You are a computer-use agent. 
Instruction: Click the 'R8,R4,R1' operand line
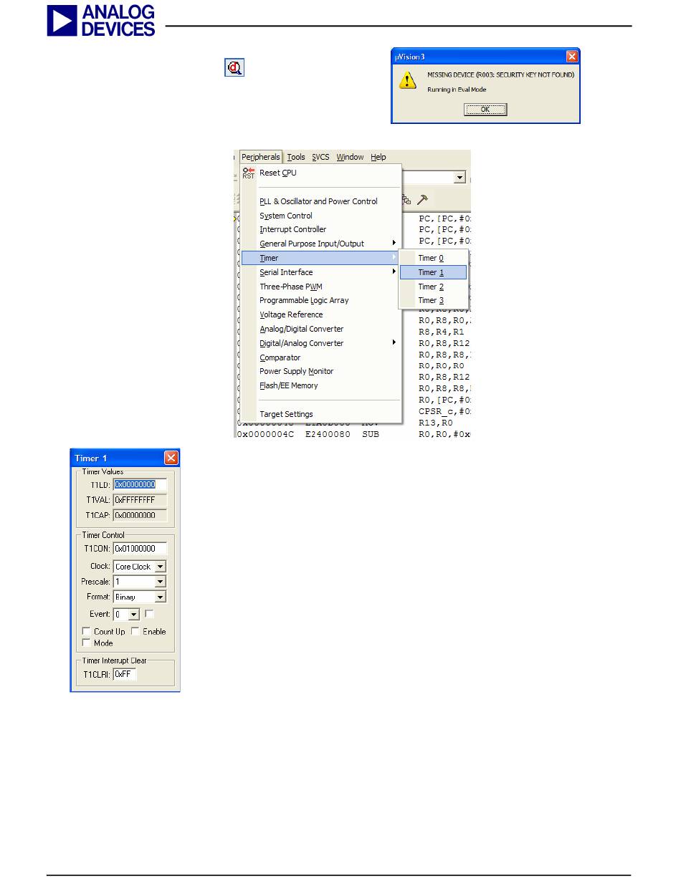(x=442, y=332)
